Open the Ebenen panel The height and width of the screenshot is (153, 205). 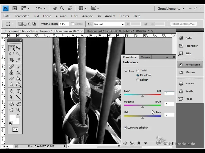coord(189,84)
